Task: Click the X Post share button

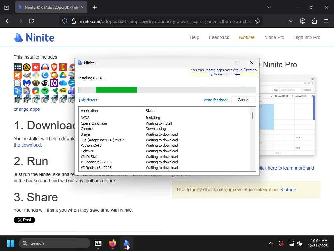Action: click(24, 220)
